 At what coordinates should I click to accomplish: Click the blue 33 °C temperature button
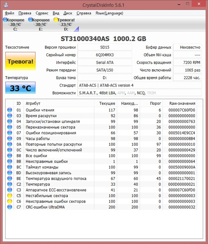[x=20, y=88]
